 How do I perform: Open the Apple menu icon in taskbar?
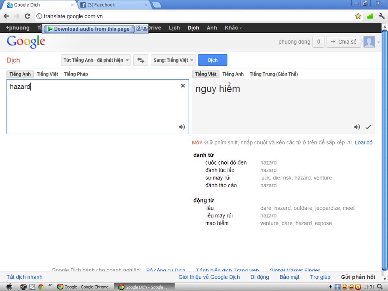(x=9, y=287)
